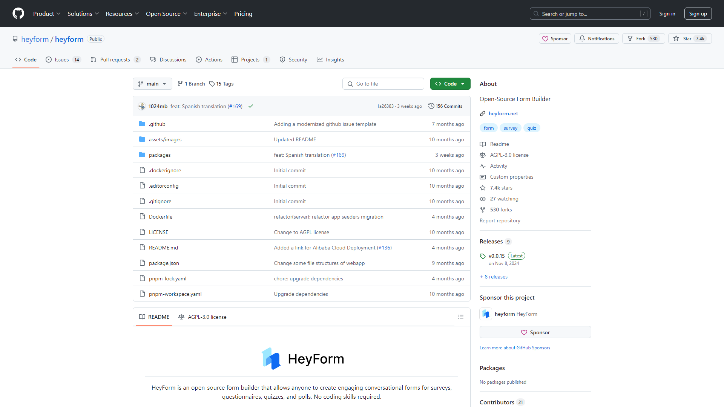Open the Product dropdown menu
This screenshot has height=407, width=724.
coord(47,14)
